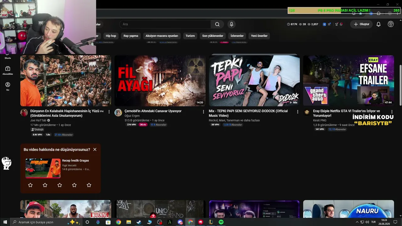Screen dimensions: 402x226
Task: Play the crowded prison video thumbnail
Action: pos(66,81)
